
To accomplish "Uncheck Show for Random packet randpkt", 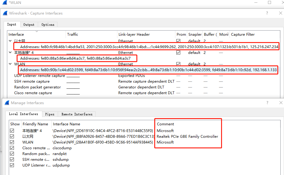I will (x=12, y=154).
